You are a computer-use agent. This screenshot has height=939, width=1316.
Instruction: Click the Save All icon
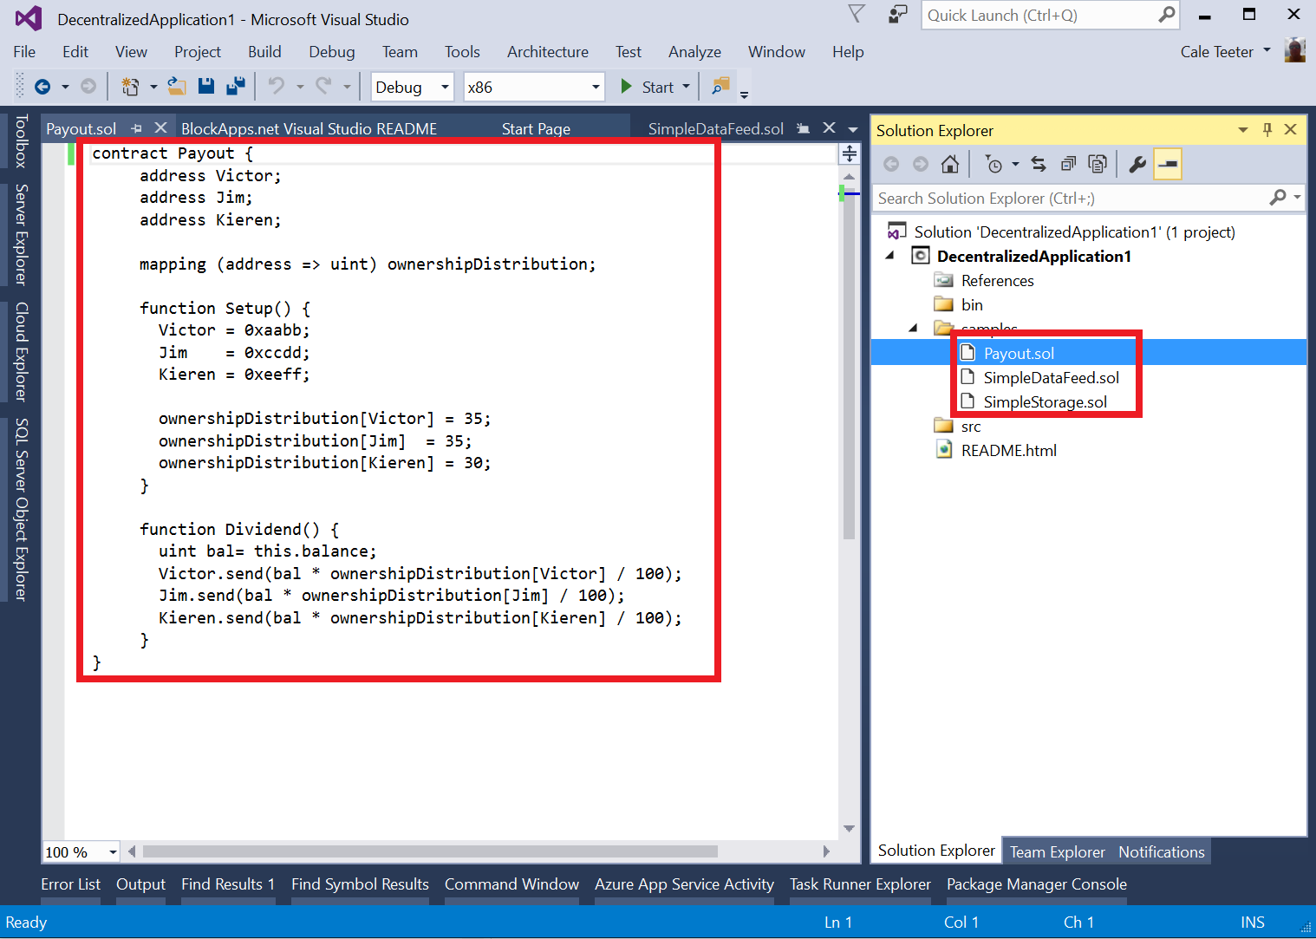[235, 87]
